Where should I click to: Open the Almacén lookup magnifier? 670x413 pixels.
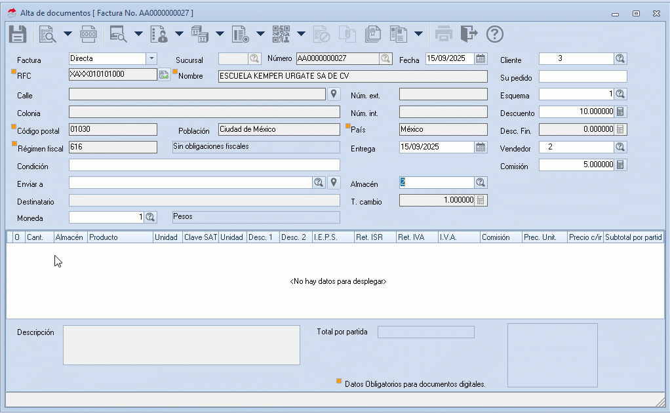pos(481,182)
